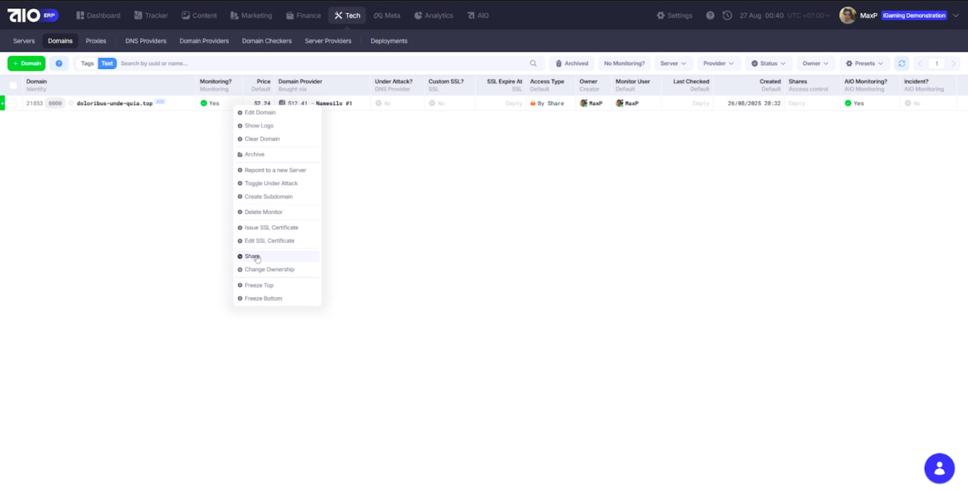Click the doloribus-unde-quia.top domain name
The width and height of the screenshot is (968, 491).
pos(114,103)
